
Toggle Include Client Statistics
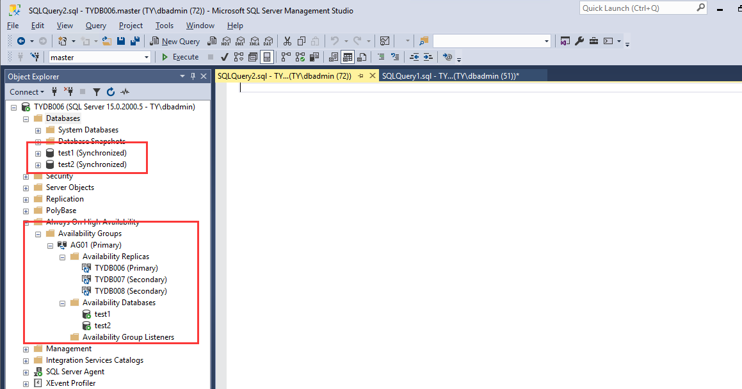coord(314,57)
